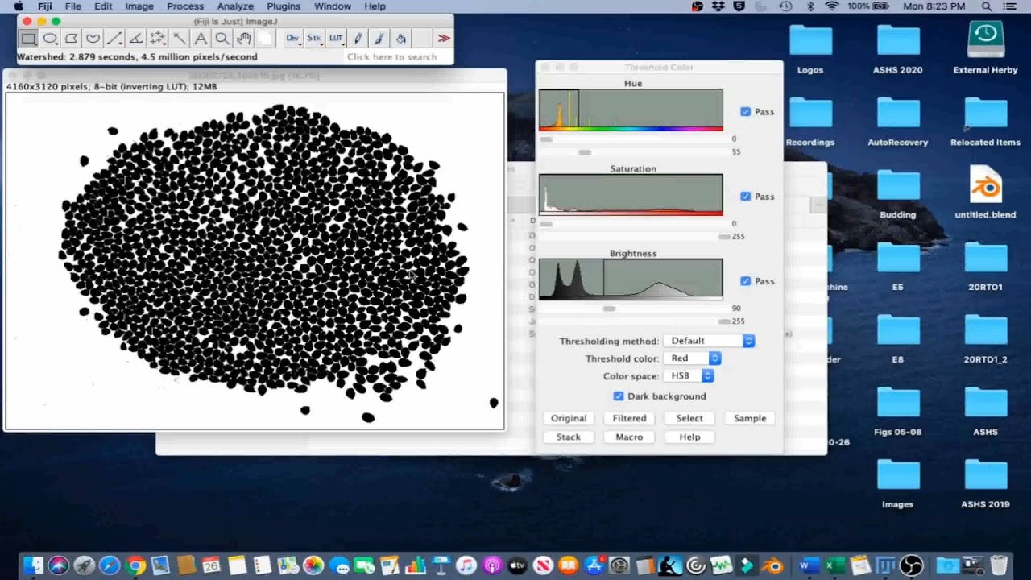The image size is (1031, 580).
Task: Click the Wi-Fi status icon
Action: pos(832,6)
